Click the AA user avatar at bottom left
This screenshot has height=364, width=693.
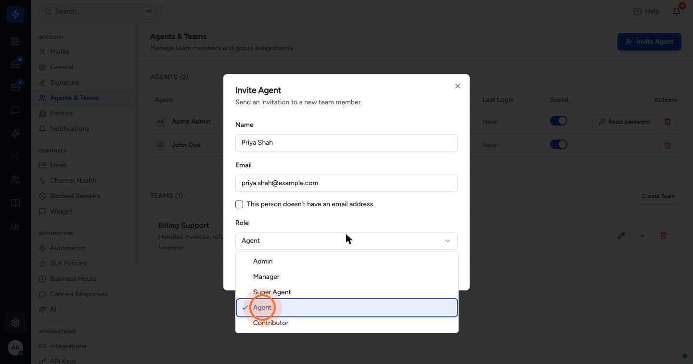[x=15, y=347]
